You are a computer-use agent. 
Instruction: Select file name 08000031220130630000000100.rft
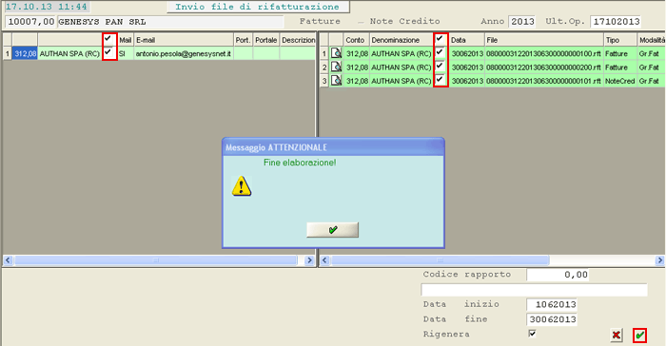click(x=543, y=54)
